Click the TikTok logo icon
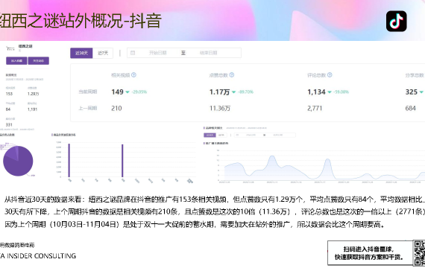 coord(396,21)
